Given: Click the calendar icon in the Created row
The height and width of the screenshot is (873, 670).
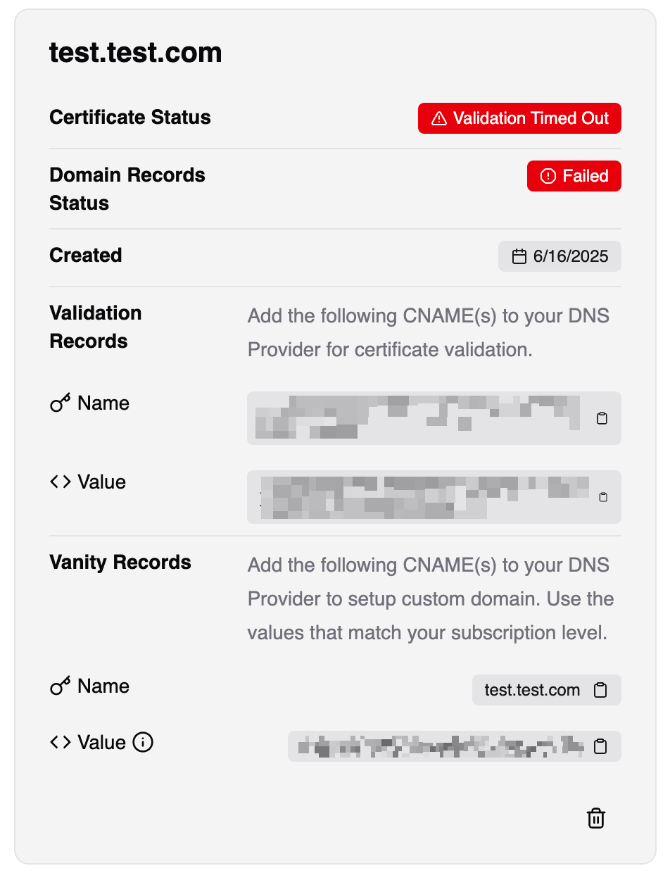Looking at the screenshot, I should click(519, 256).
